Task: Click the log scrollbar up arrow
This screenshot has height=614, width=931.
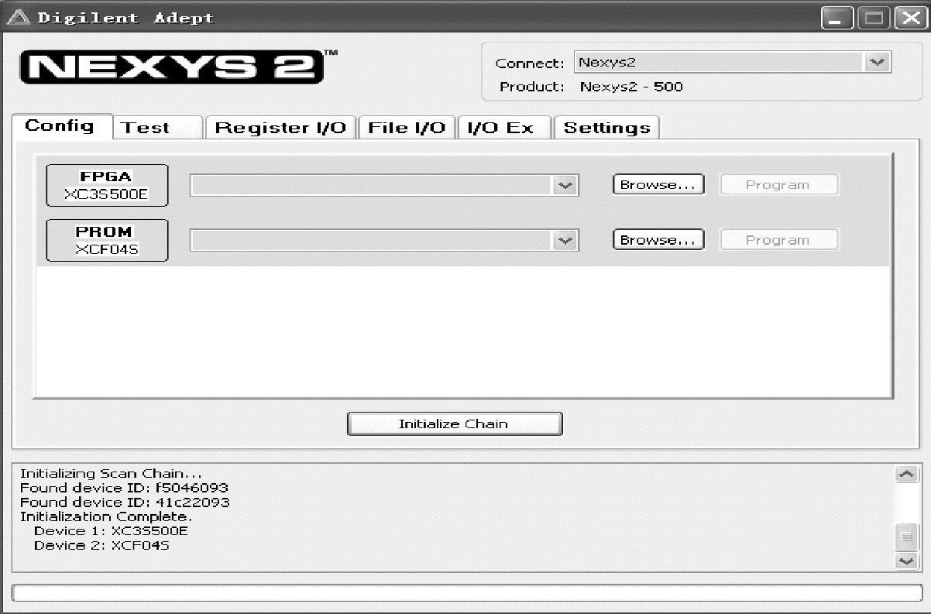Action: (x=906, y=474)
